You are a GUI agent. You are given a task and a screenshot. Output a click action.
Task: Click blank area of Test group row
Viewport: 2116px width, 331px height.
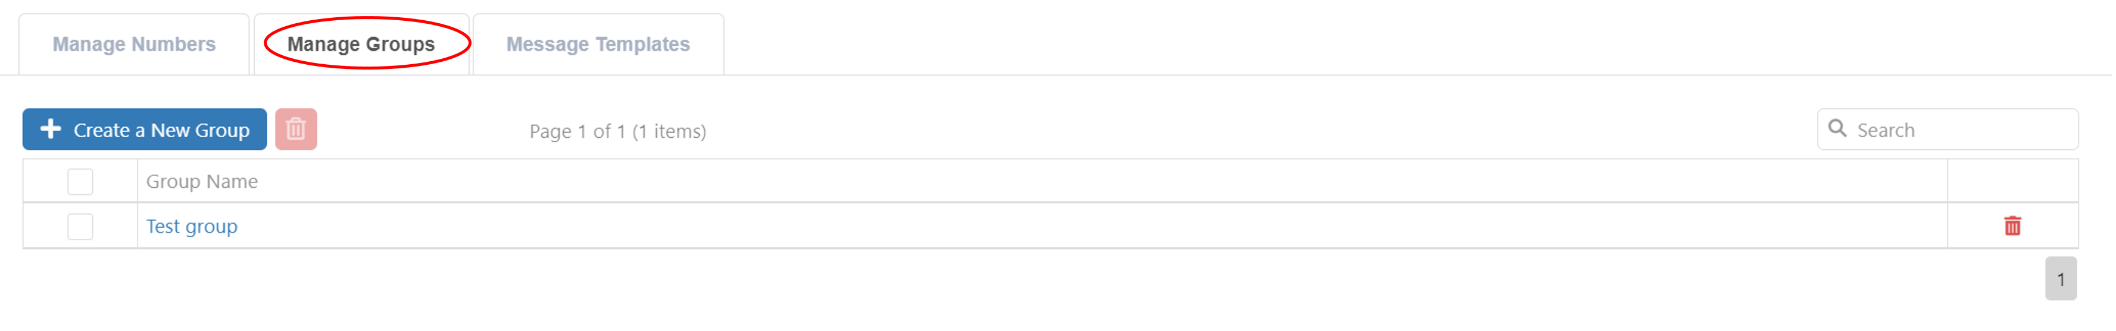pyautogui.click(x=986, y=226)
